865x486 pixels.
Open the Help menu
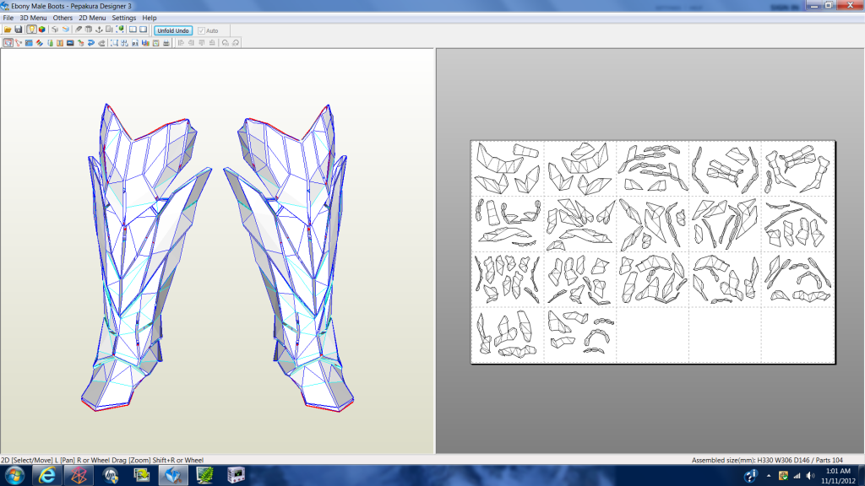click(150, 18)
